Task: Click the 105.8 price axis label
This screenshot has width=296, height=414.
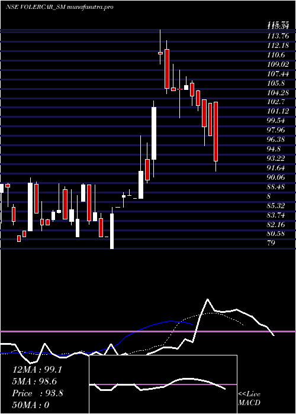Action: click(276, 83)
